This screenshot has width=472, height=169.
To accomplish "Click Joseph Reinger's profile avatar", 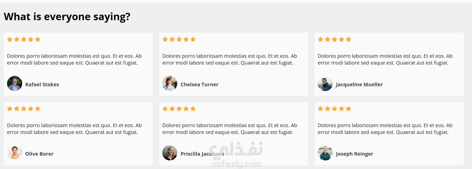I will (x=325, y=153).
